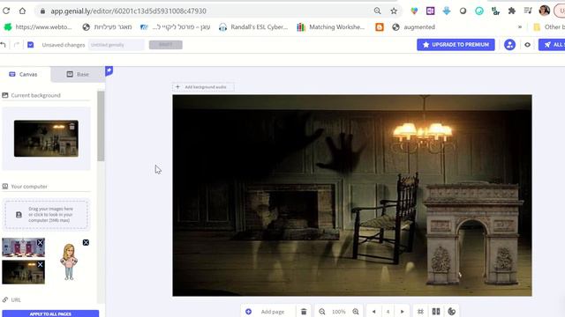Image resolution: width=565 pixels, height=317 pixels.
Task: Open the Blogger bookmark icon
Action: pos(380,27)
